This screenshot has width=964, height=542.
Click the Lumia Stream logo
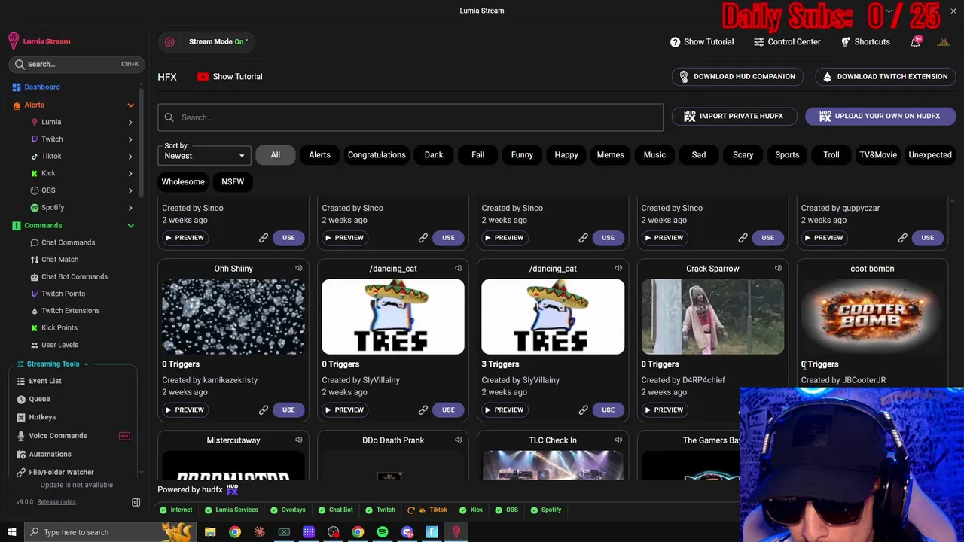39,41
